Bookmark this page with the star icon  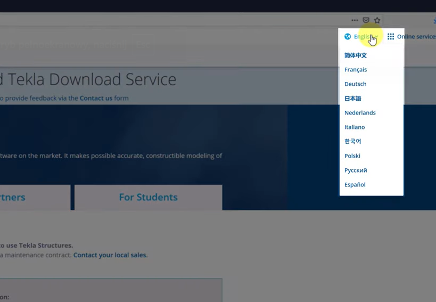click(377, 20)
